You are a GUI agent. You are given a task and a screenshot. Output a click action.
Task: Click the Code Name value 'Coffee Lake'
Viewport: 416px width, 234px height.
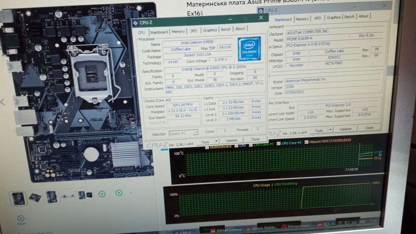coord(181,49)
